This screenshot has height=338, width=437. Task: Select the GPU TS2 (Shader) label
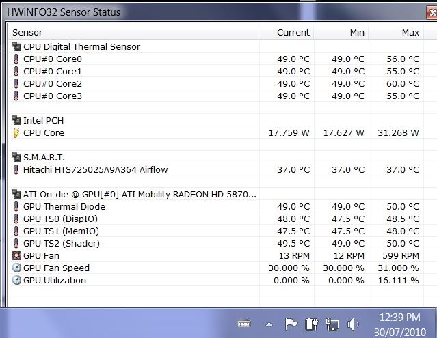click(x=62, y=243)
